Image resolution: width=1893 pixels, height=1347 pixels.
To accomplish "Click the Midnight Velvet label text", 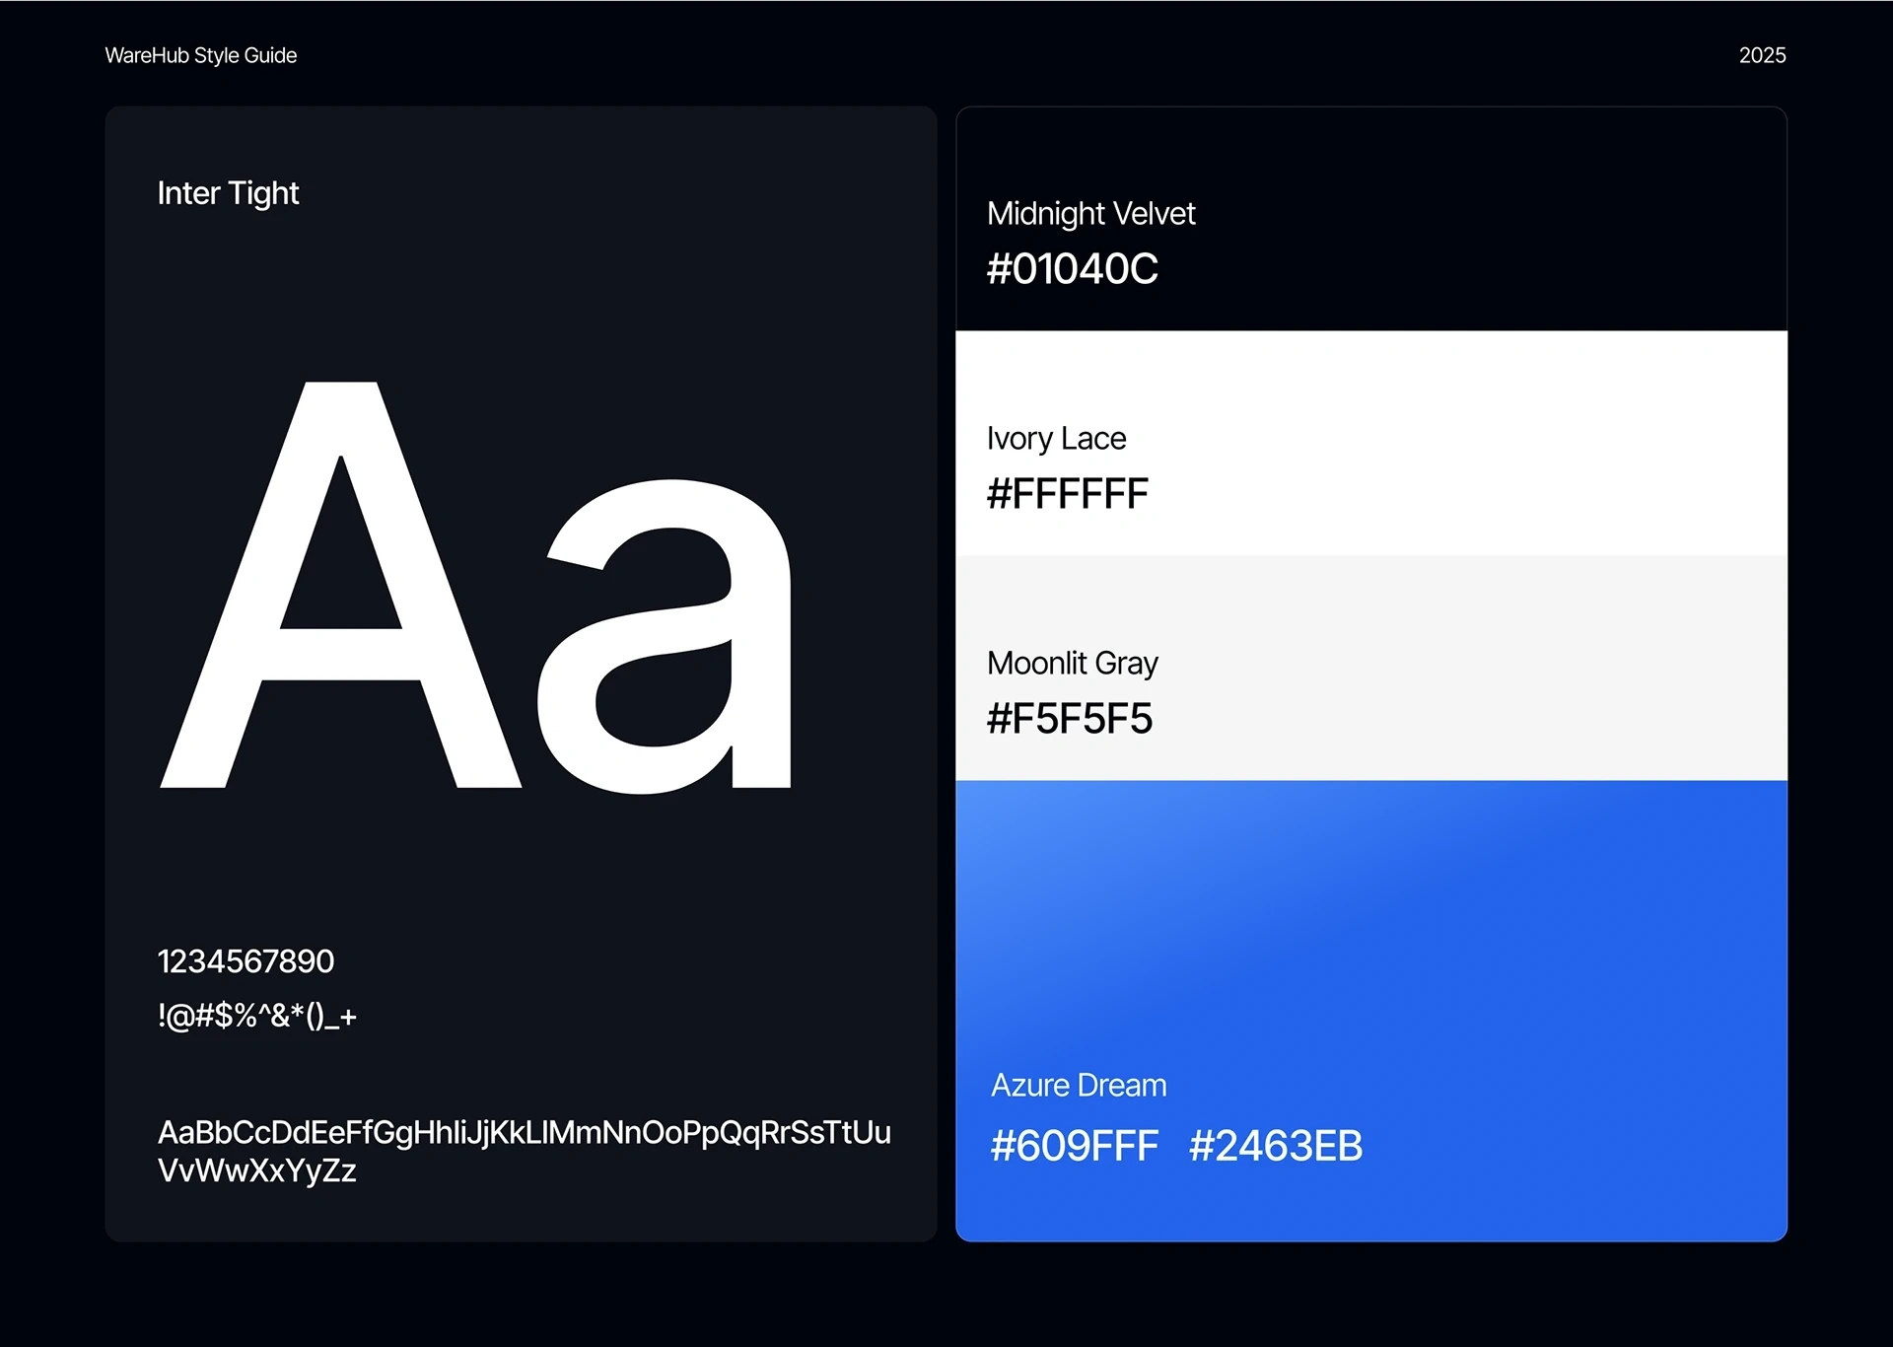I will 1090,214.
